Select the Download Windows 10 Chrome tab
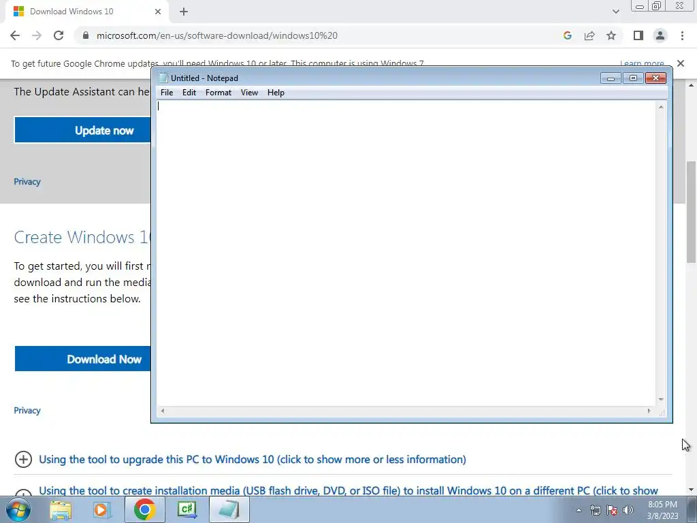This screenshot has width=697, height=523. [x=86, y=12]
